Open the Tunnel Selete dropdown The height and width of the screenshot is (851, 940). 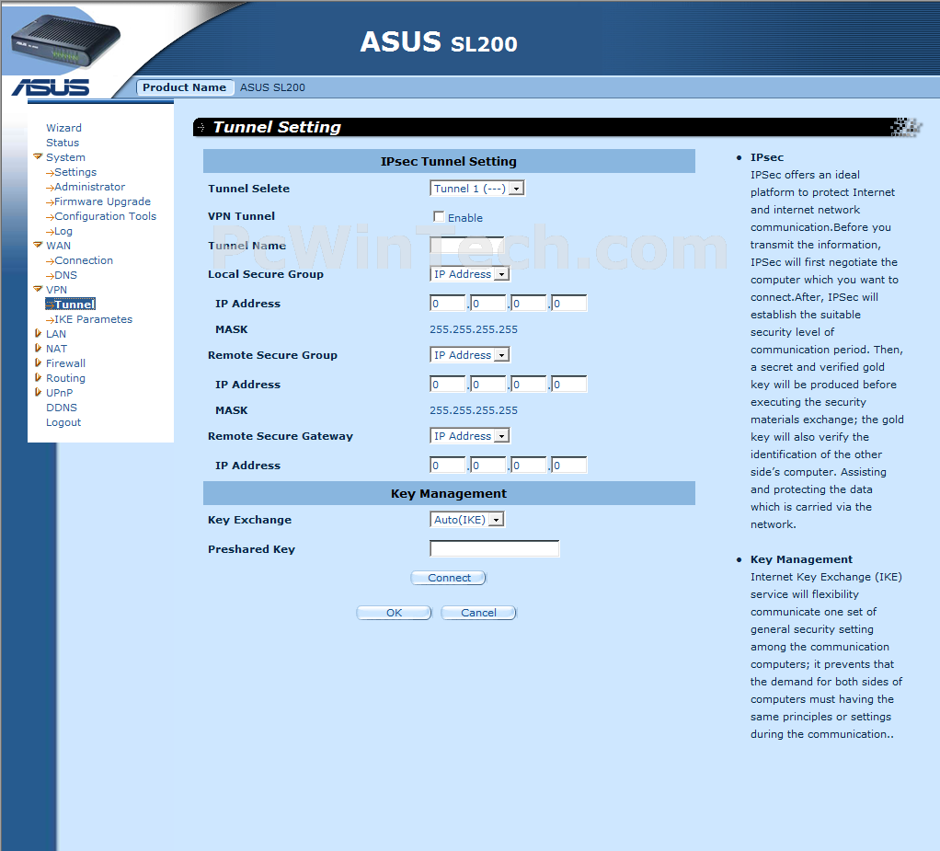(x=477, y=189)
